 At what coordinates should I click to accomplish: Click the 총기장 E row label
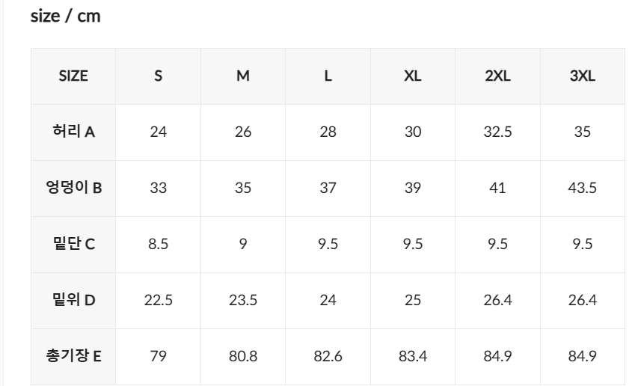73,356
